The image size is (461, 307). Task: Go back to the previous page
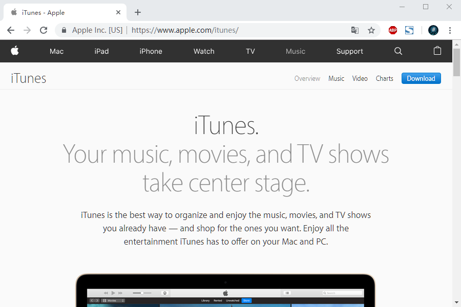(11, 30)
